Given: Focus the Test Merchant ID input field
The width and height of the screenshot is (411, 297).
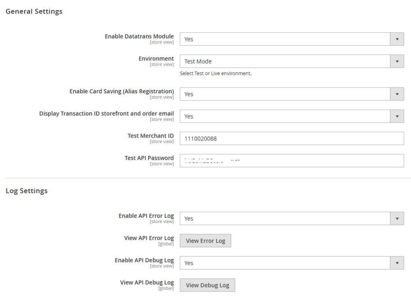Looking at the screenshot, I should [x=292, y=138].
